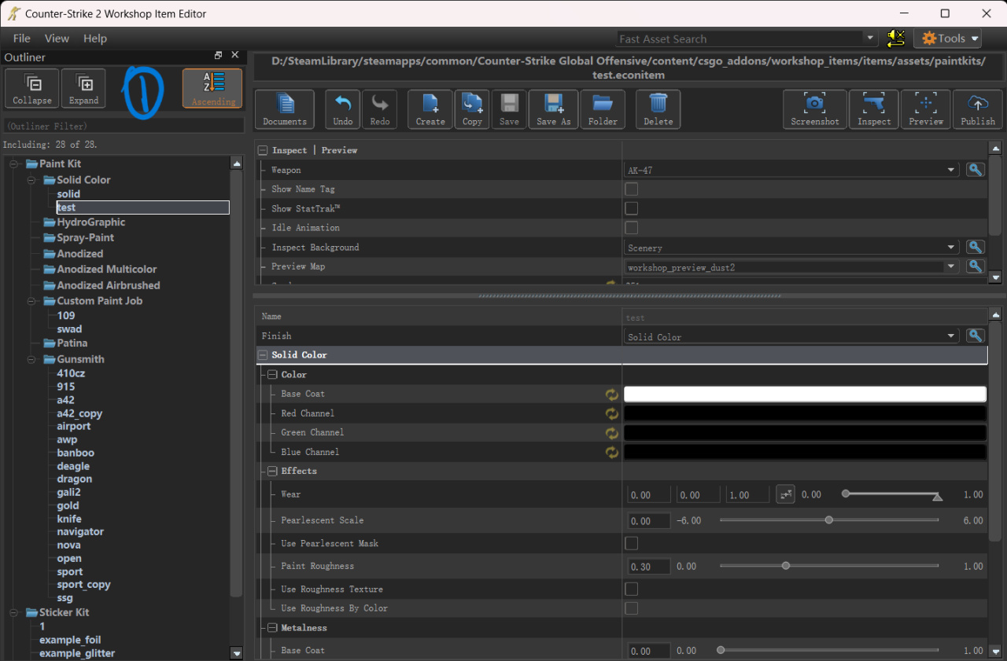This screenshot has width=1007, height=661.
Task: Click the black Red Channel color swatch
Action: tap(805, 413)
